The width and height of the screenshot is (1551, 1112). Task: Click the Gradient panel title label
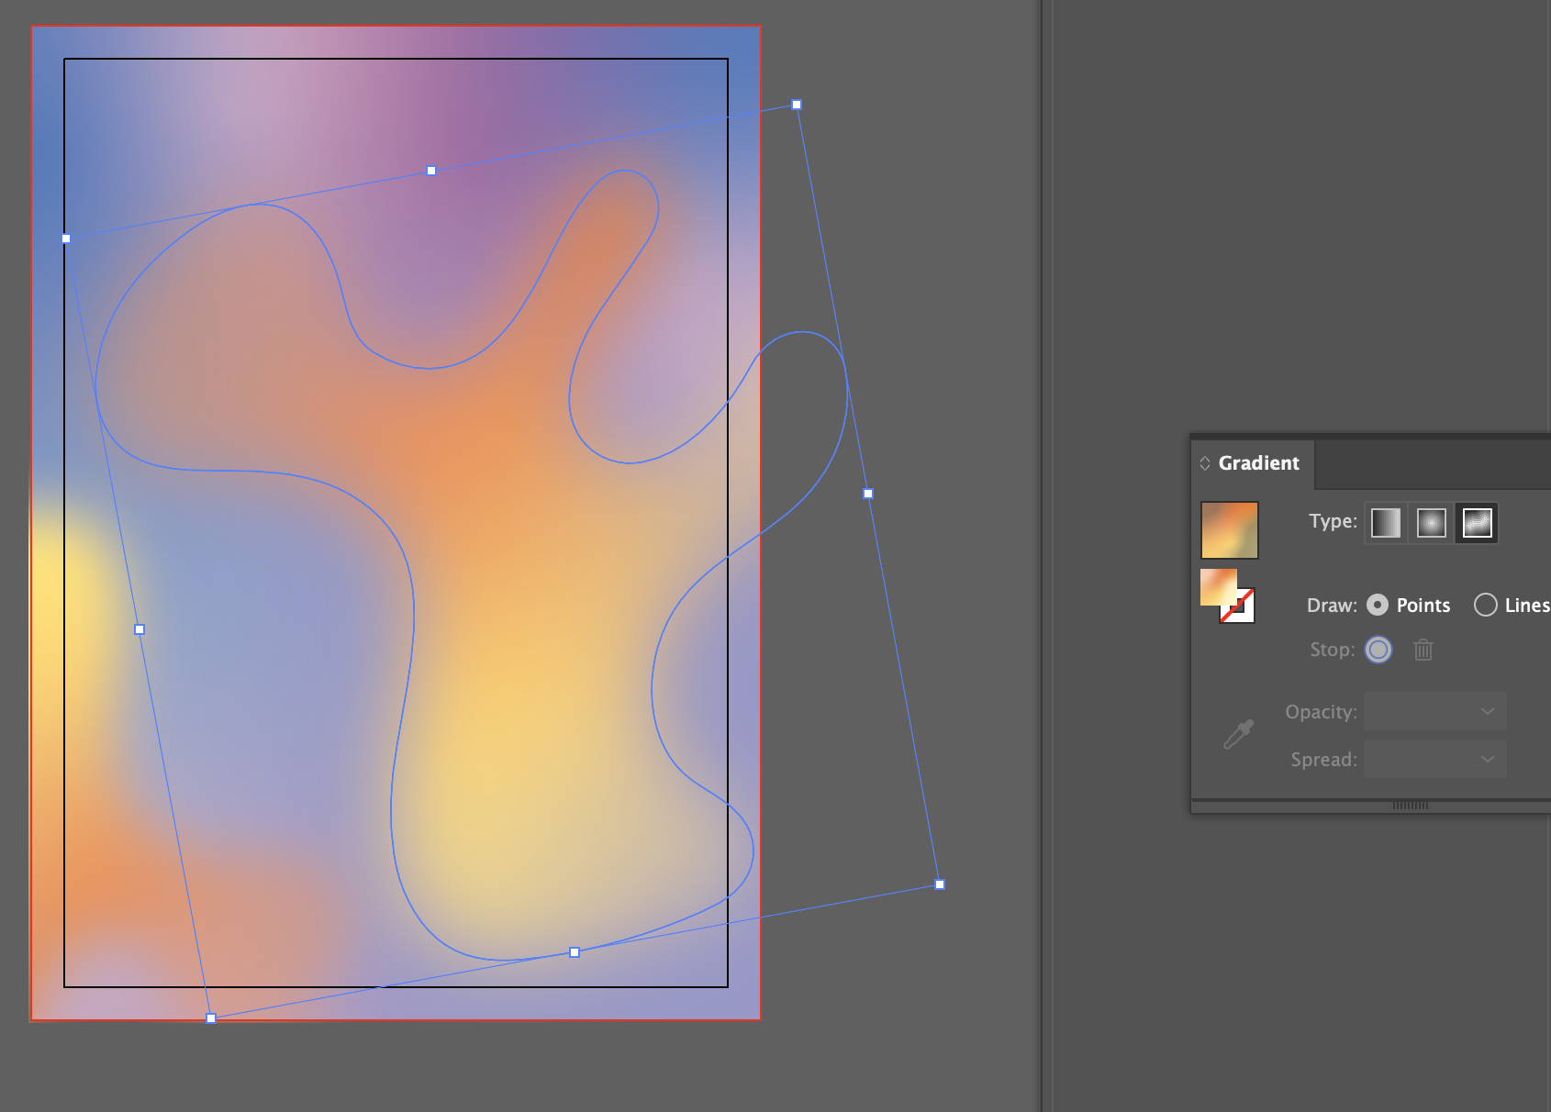point(1258,462)
